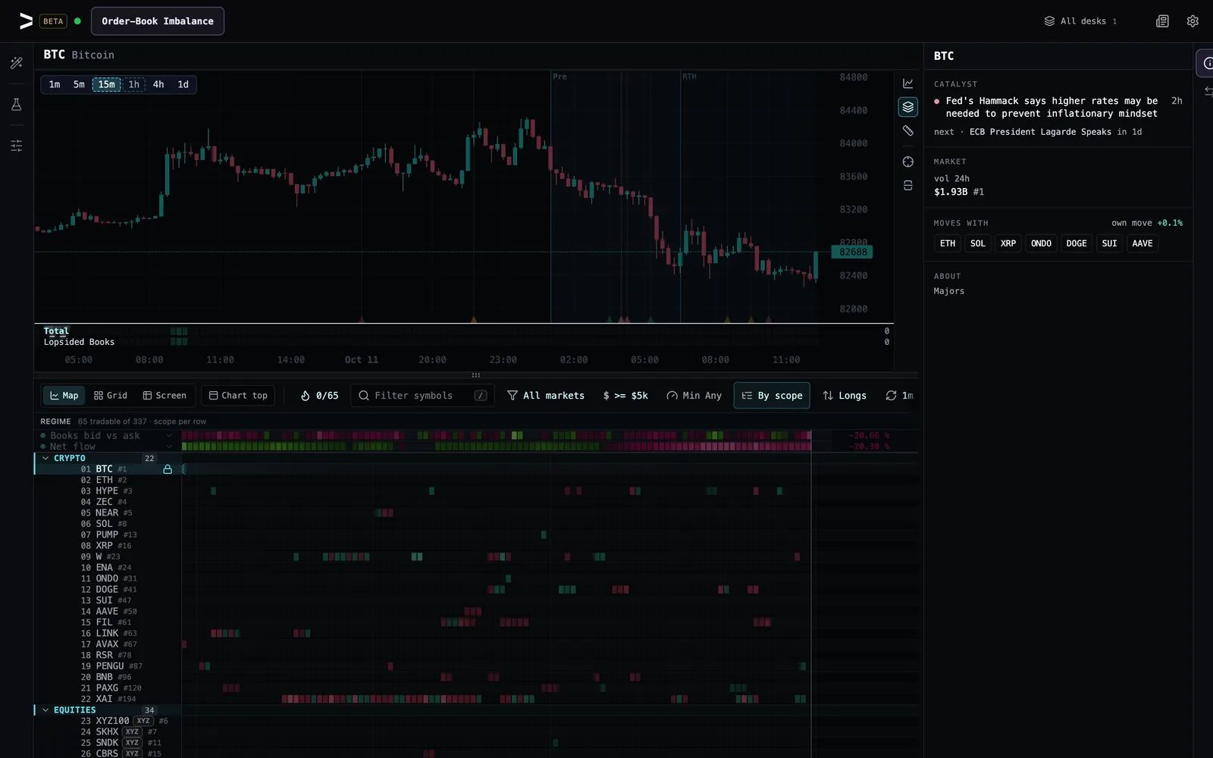The width and height of the screenshot is (1213, 758).
Task: Activate the crosshair target tool
Action: click(x=907, y=161)
